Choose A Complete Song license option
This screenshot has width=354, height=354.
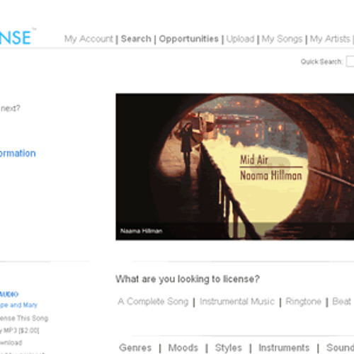pos(154,302)
